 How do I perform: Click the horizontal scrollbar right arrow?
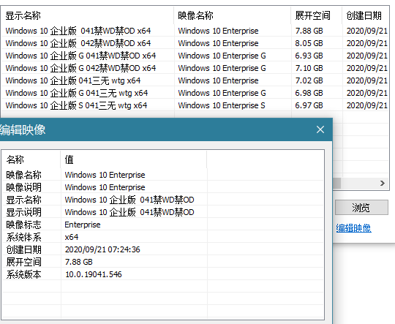coord(383,183)
